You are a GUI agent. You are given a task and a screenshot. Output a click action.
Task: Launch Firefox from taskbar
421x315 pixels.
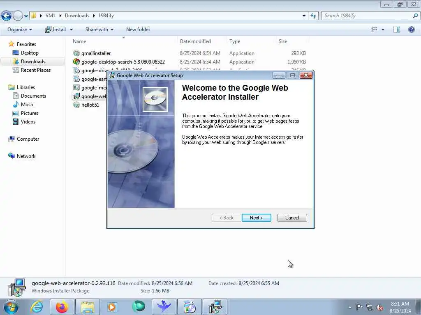pos(62,307)
